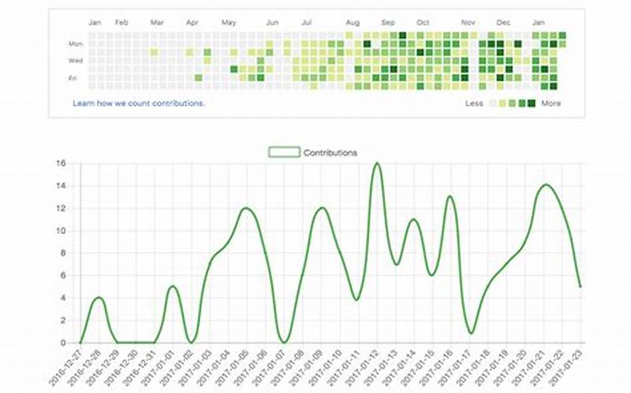Click the 2017-01-12 date label
The image size is (631, 393).
coord(361,367)
